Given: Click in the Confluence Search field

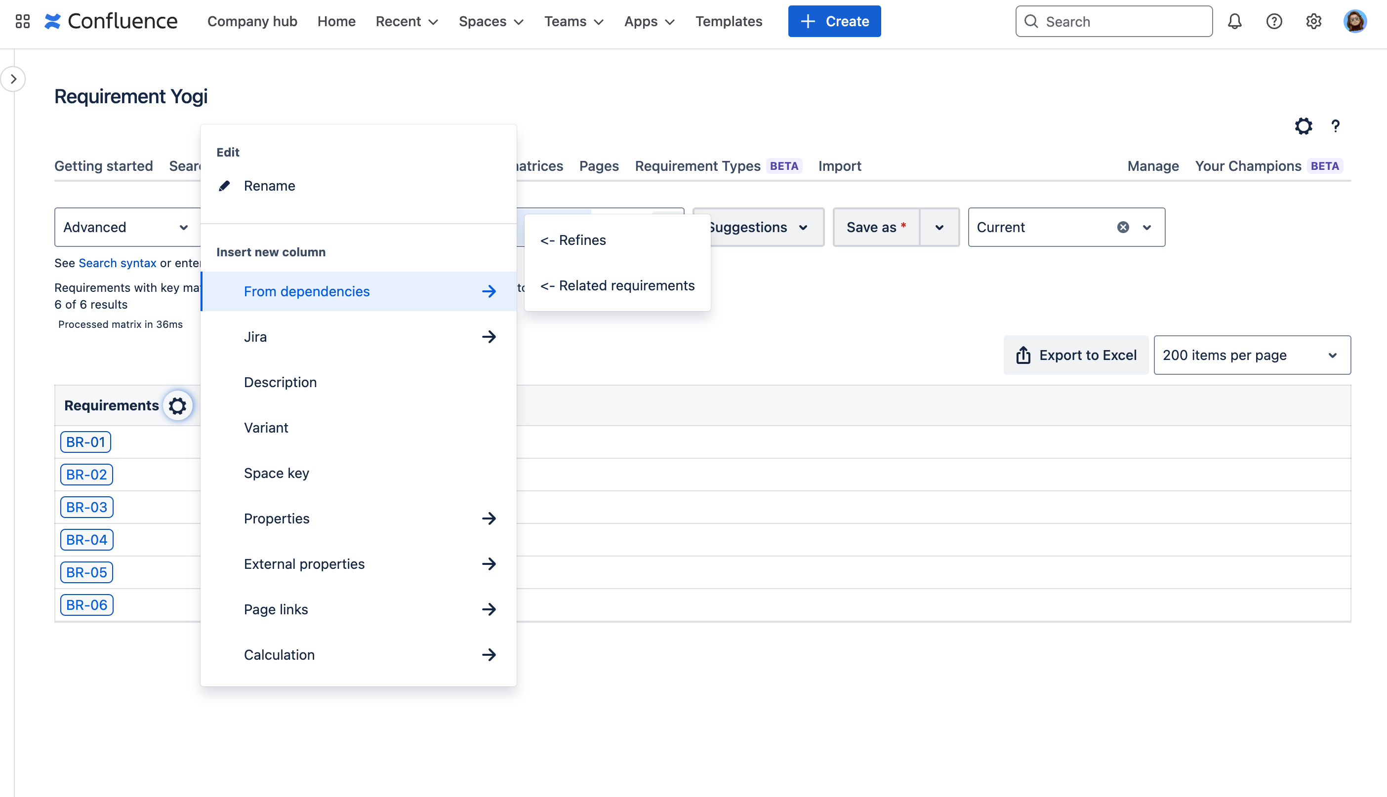Looking at the screenshot, I should (1123, 21).
